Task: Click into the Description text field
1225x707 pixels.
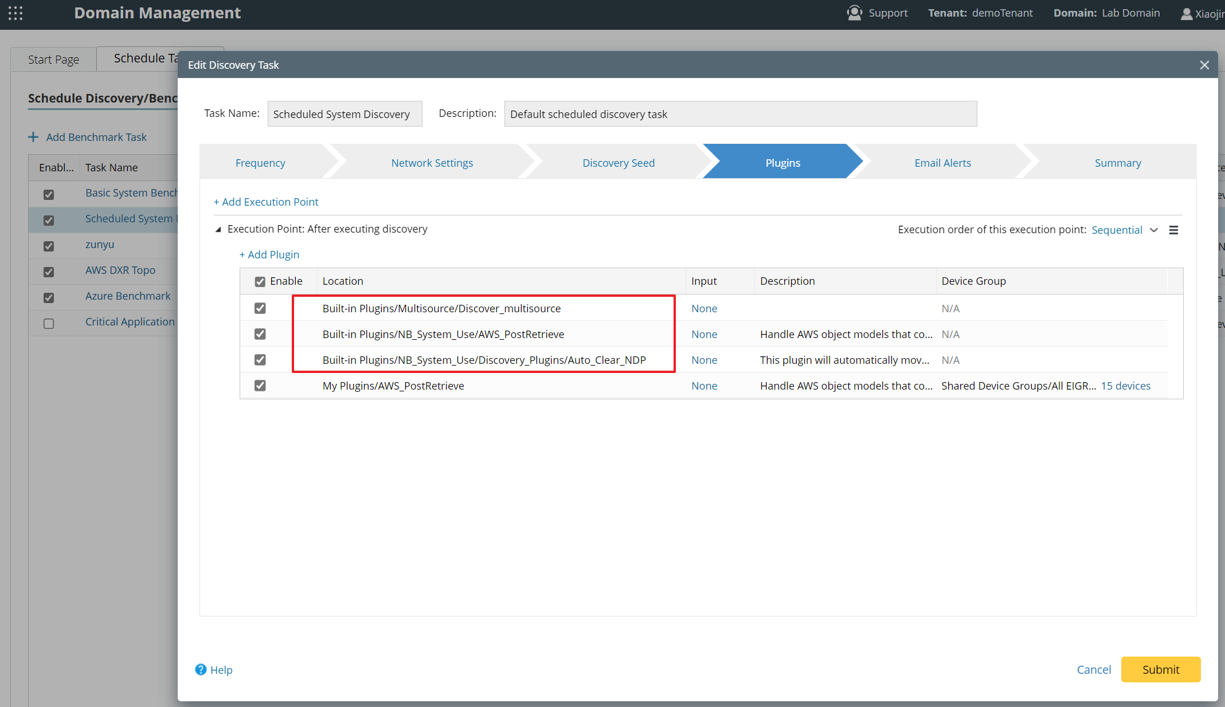Action: point(740,114)
